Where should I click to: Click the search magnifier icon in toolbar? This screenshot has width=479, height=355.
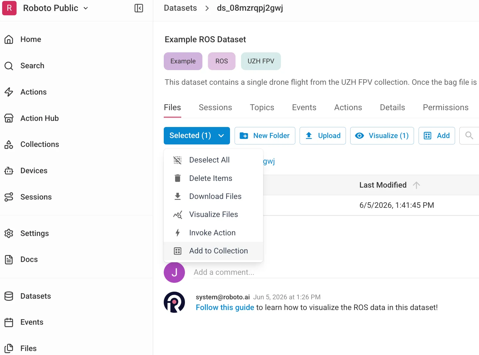click(469, 136)
